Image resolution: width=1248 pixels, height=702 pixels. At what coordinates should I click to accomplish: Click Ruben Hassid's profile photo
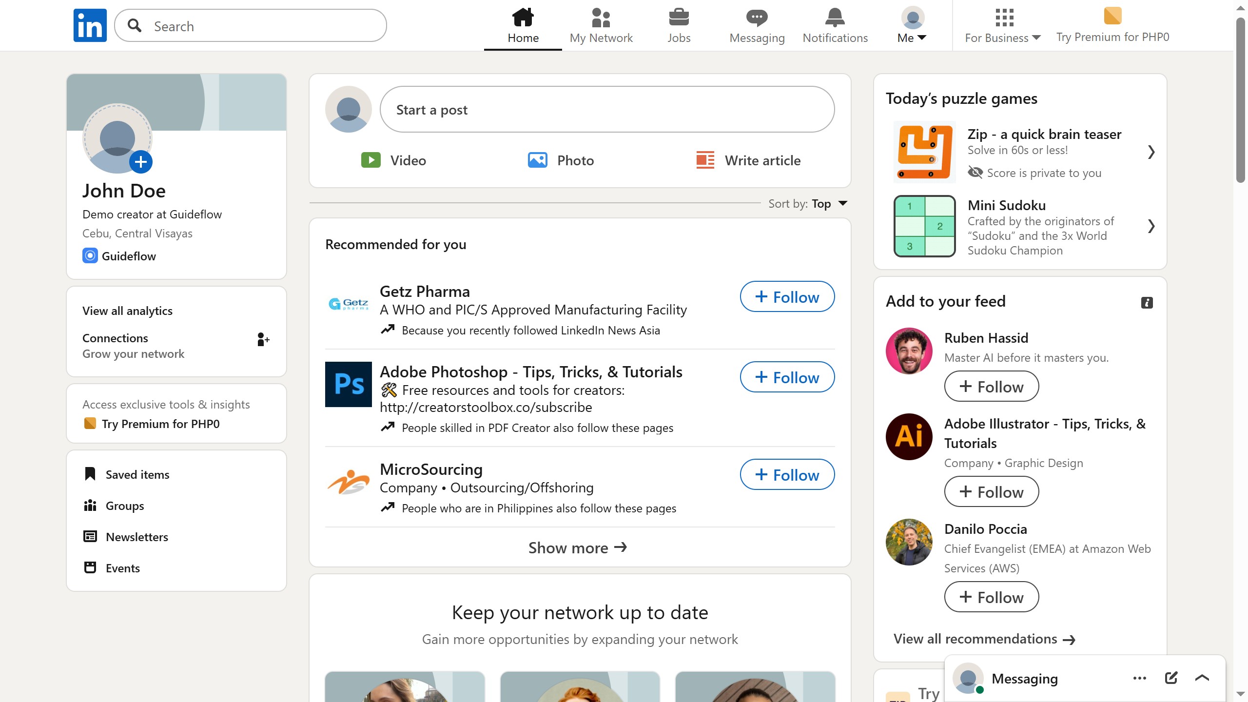point(909,351)
